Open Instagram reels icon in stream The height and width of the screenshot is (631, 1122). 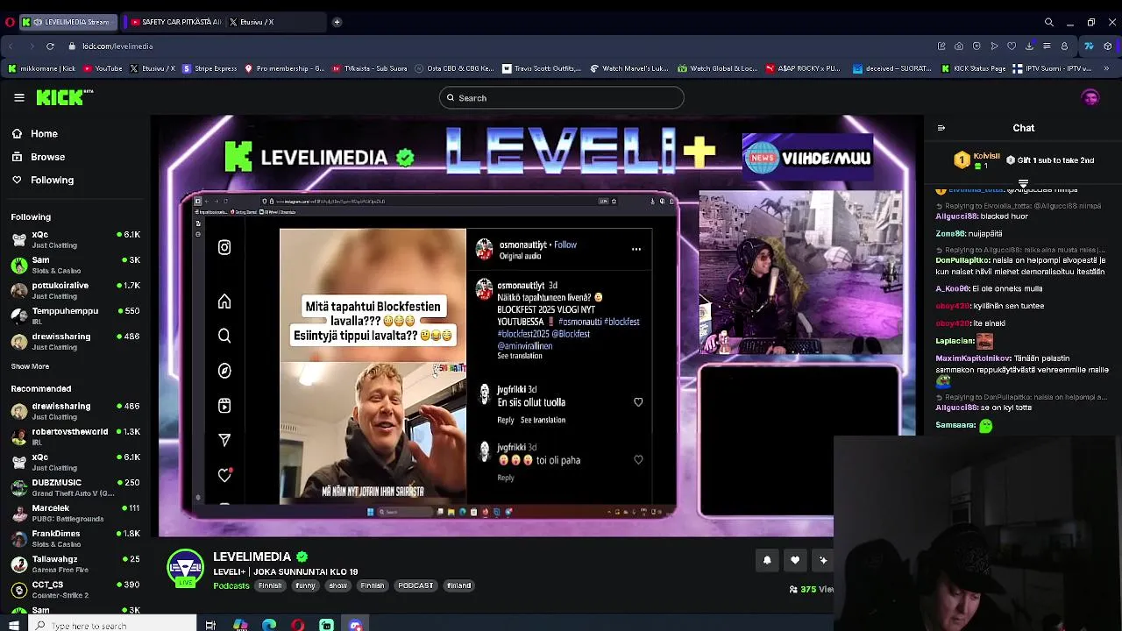pos(224,406)
